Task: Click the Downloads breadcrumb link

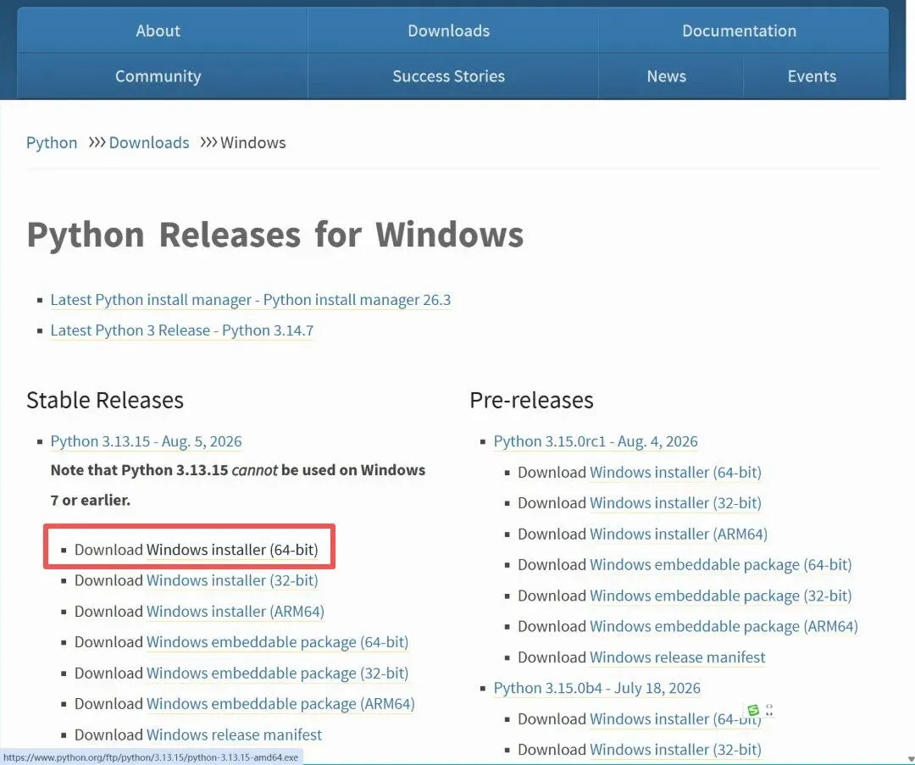Action: click(149, 143)
